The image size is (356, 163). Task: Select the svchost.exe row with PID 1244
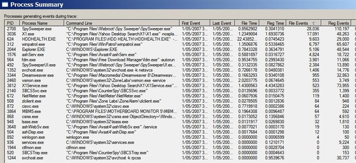click(180, 158)
